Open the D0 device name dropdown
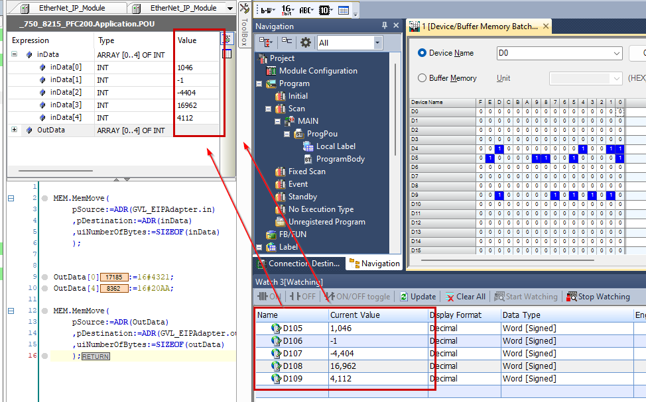The width and height of the screenshot is (646, 402). (616, 54)
